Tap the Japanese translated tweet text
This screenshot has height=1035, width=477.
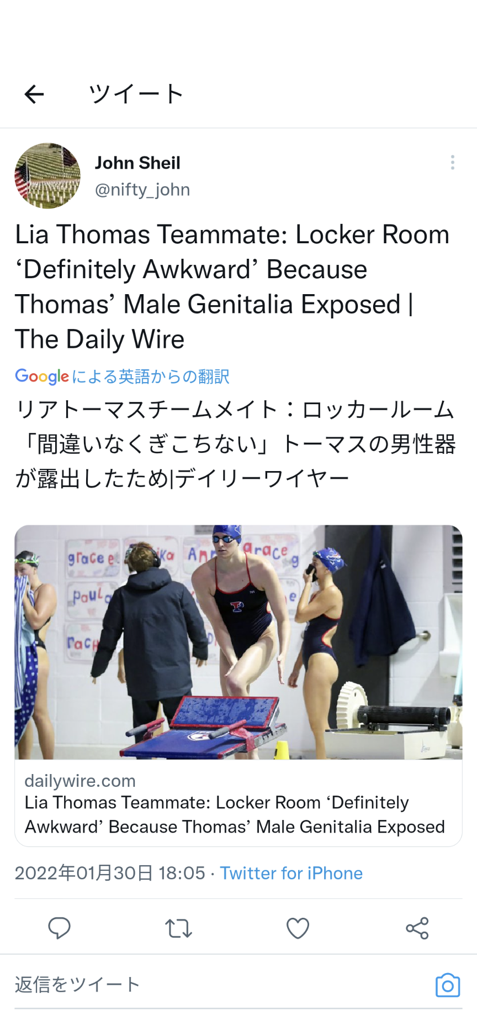tap(236, 444)
